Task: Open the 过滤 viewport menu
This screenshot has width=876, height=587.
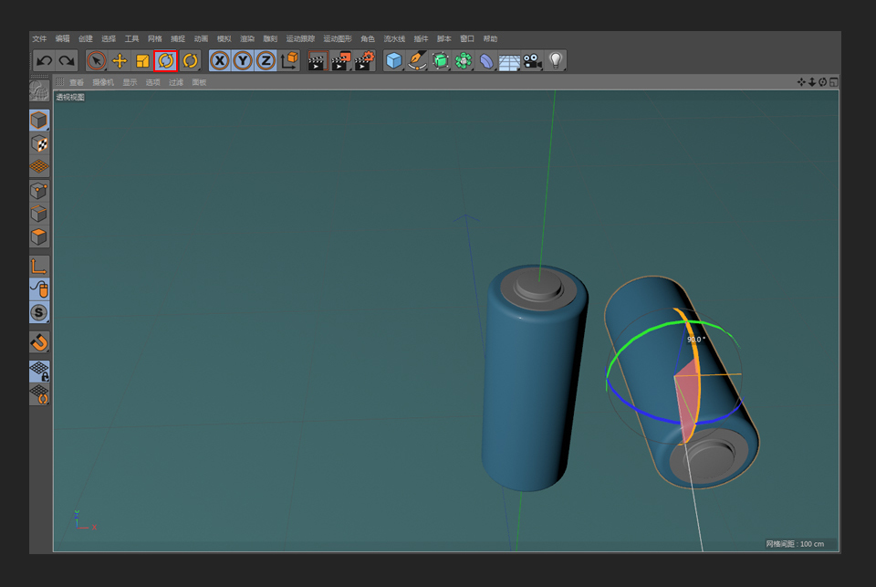Action: coord(175,81)
